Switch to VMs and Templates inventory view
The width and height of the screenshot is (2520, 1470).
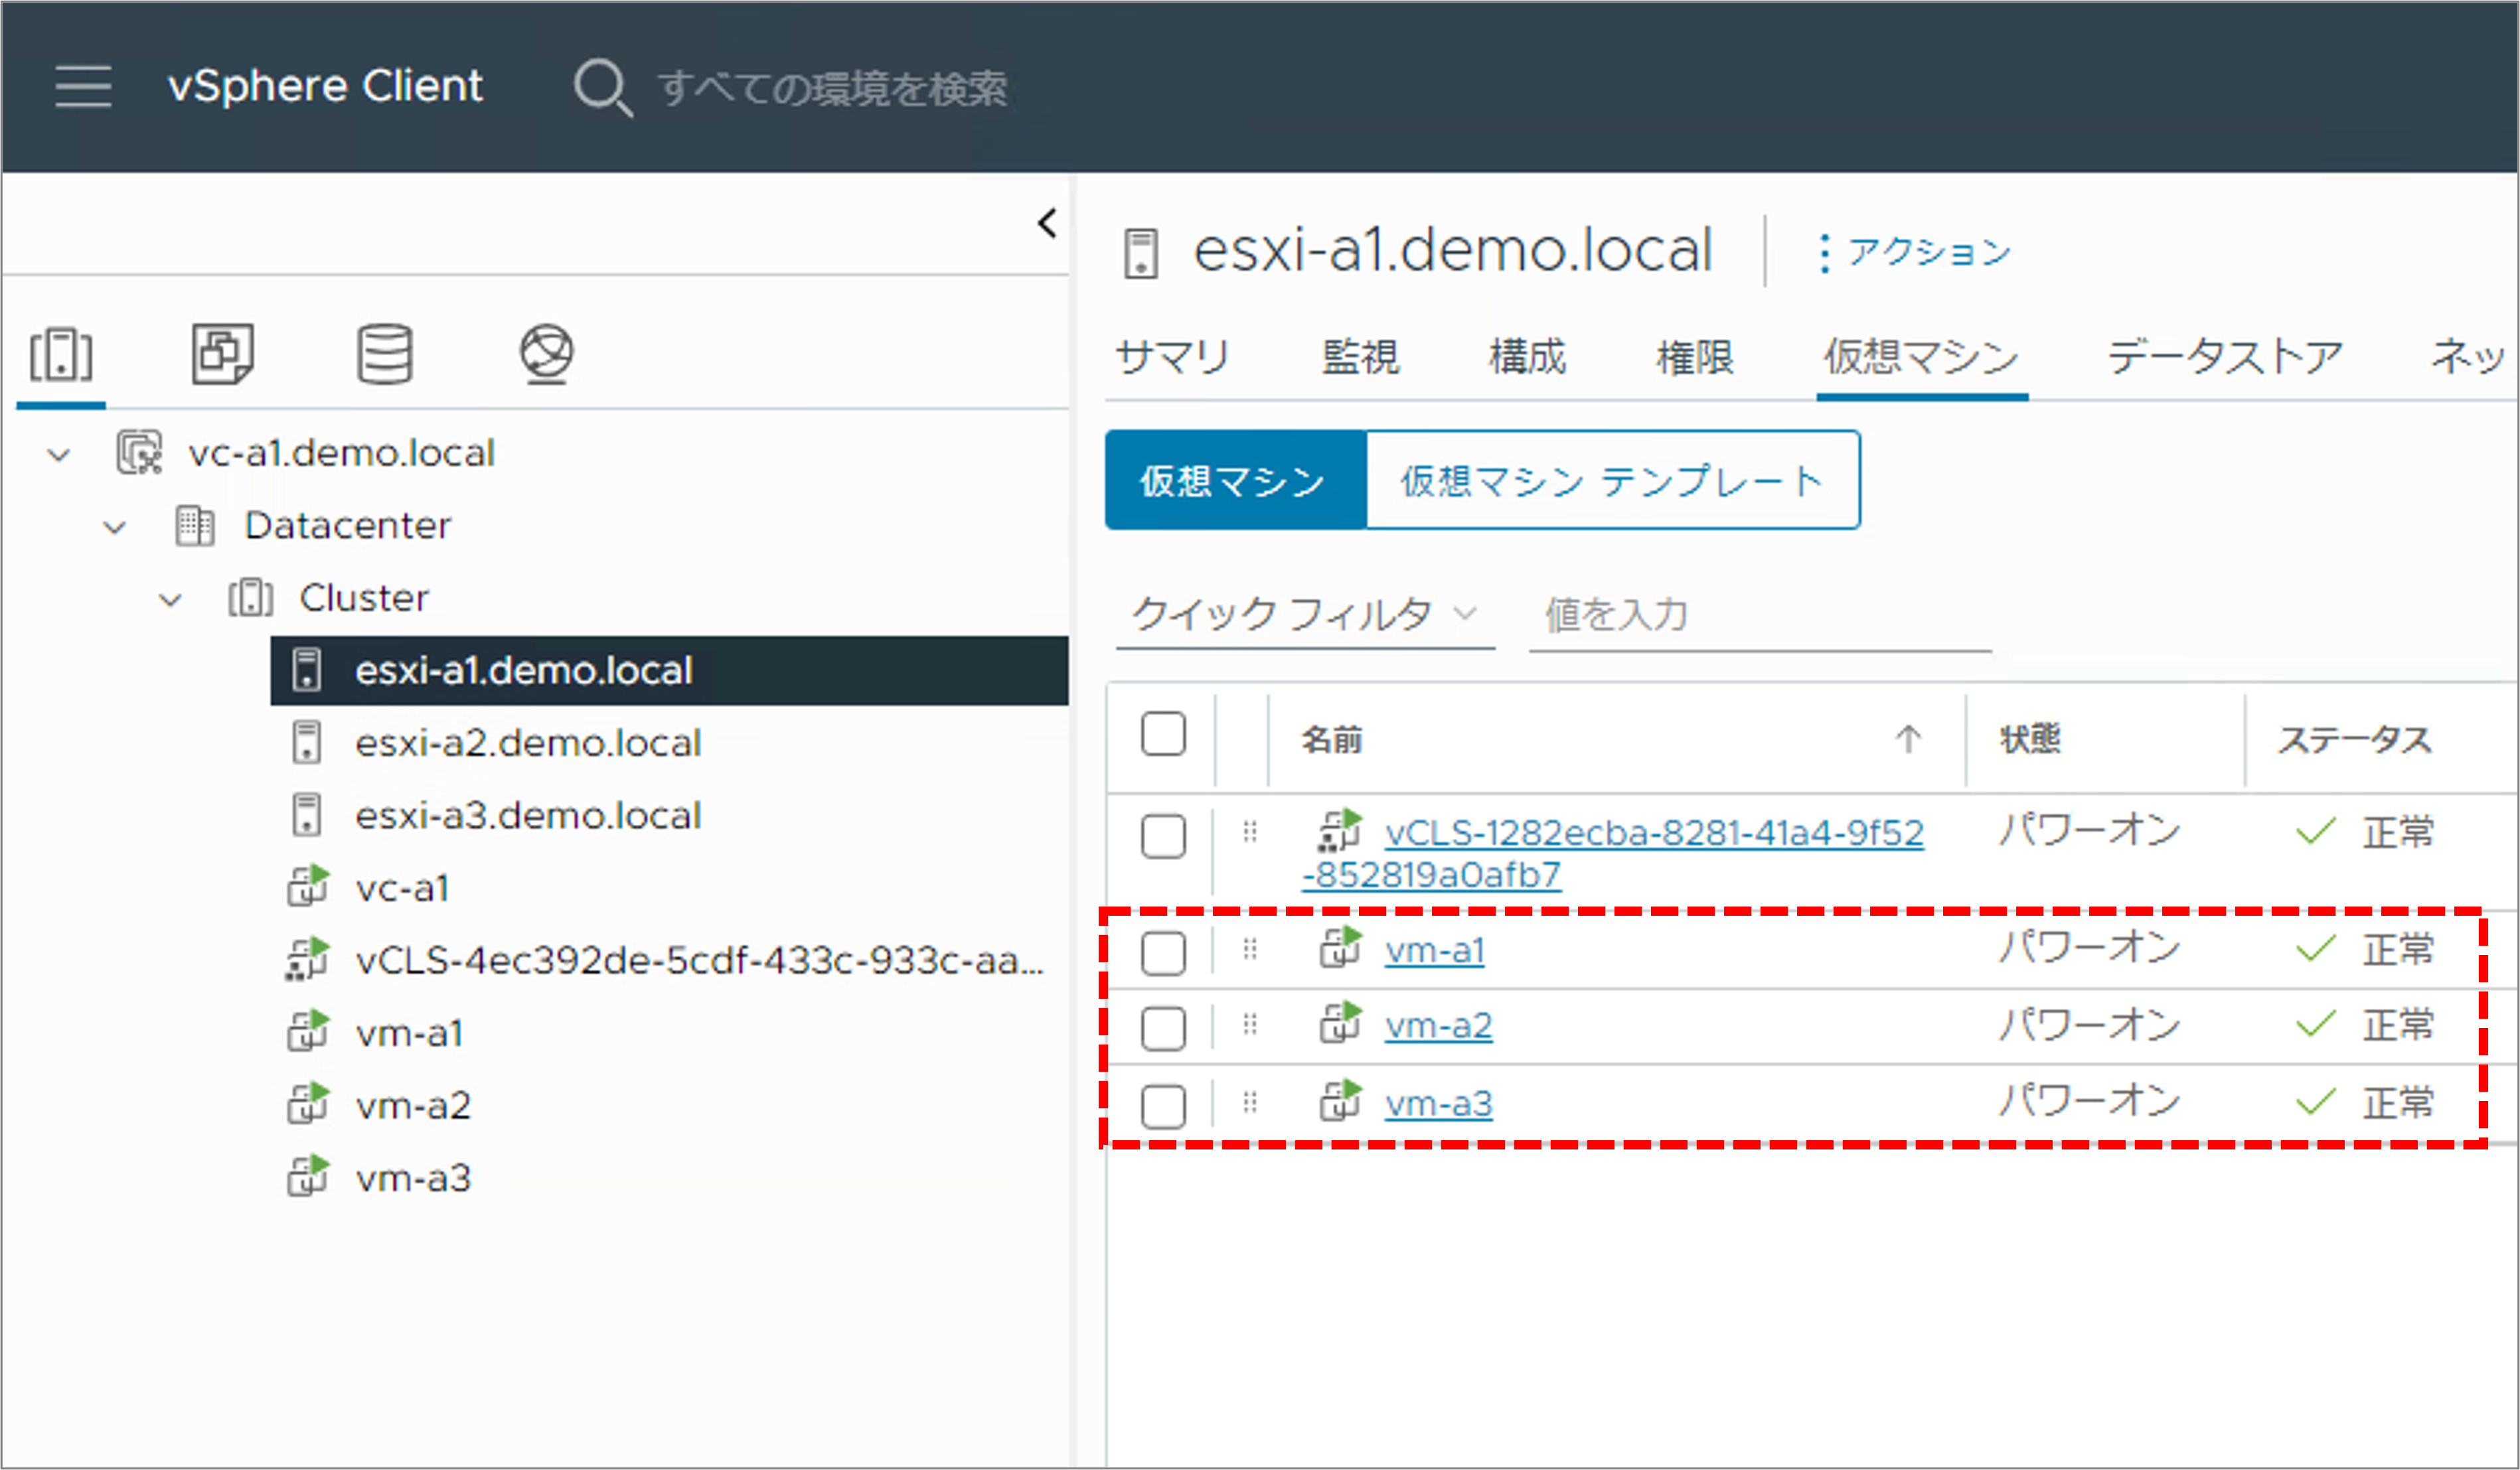(222, 354)
